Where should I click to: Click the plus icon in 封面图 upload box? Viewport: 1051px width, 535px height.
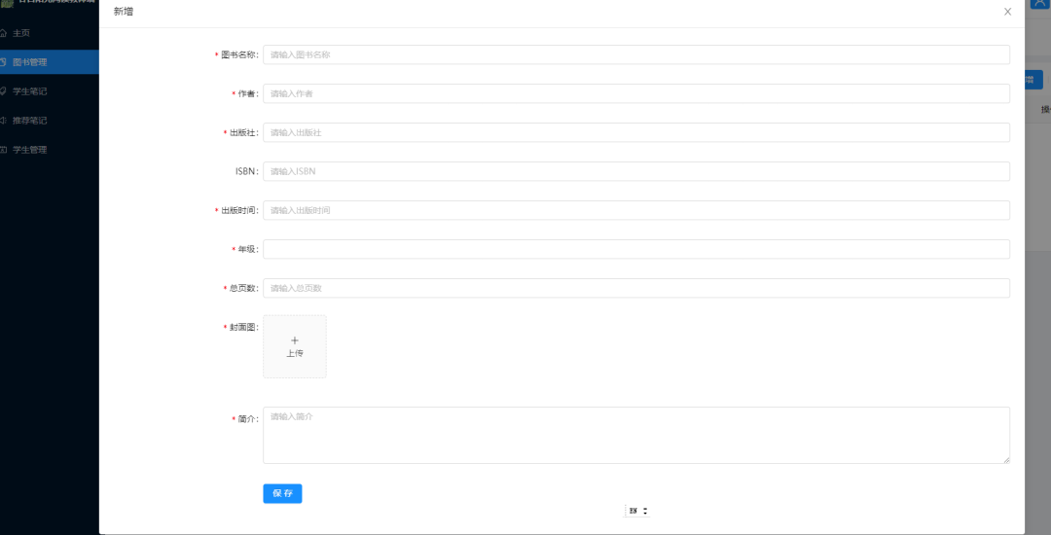pyautogui.click(x=294, y=340)
